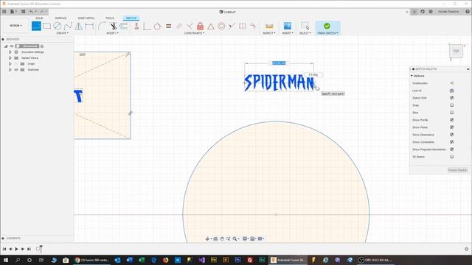Toggle visibility eye of Sketches folder

point(16,70)
